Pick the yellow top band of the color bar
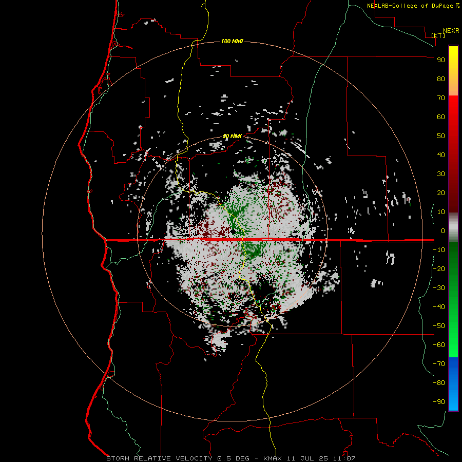Screen dimensions: 462x462 (x=453, y=71)
